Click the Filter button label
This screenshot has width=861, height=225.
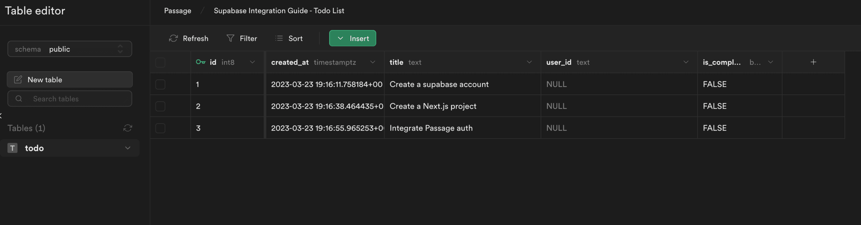point(248,39)
